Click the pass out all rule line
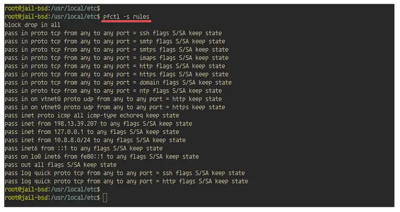This screenshot has width=400, height=212. click(60, 165)
